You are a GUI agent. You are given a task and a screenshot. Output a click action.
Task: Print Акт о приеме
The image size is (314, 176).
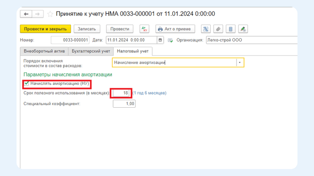coord(175,29)
